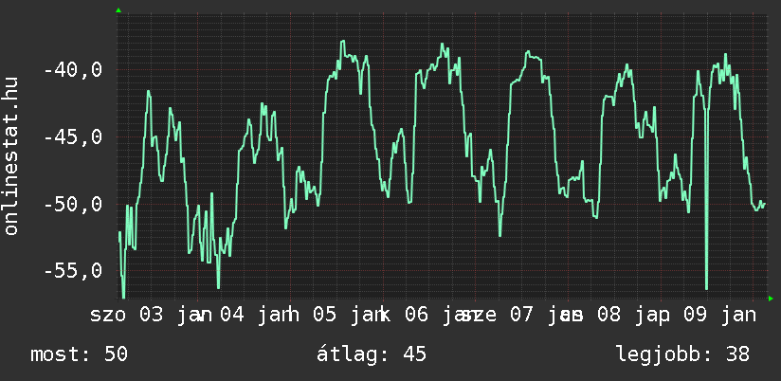This screenshot has width=781, height=381.
Task: Click the right end of the graph line
Action: (x=764, y=203)
